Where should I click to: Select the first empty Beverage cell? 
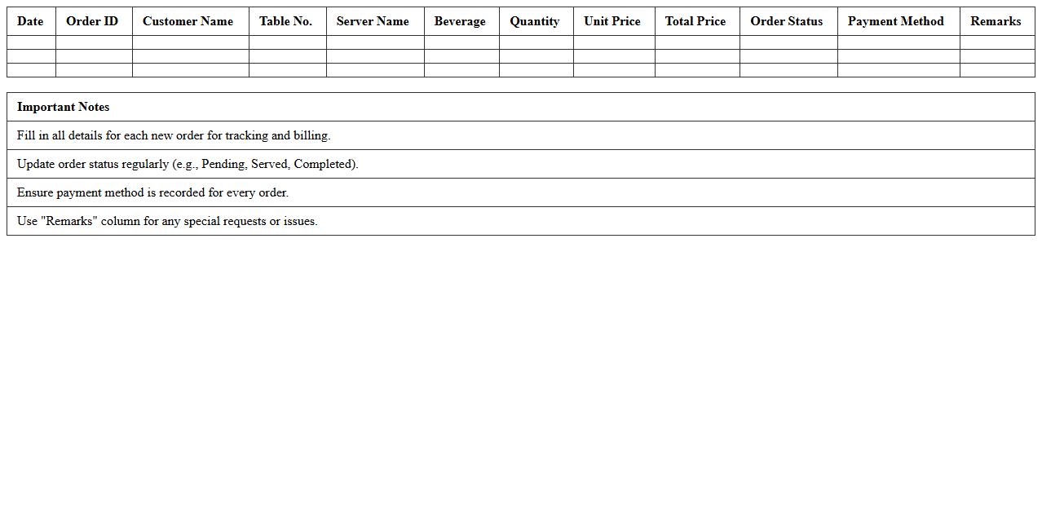[x=460, y=42]
